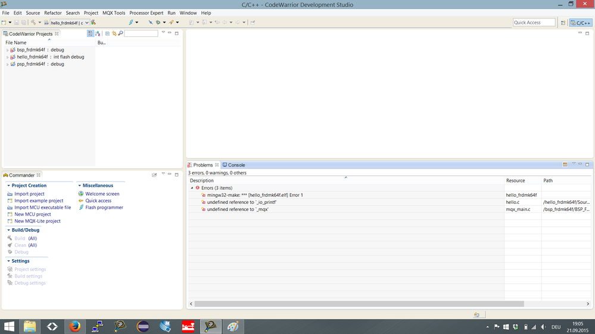
Task: Collapse the Settings section in Commander
Action: click(x=9, y=261)
